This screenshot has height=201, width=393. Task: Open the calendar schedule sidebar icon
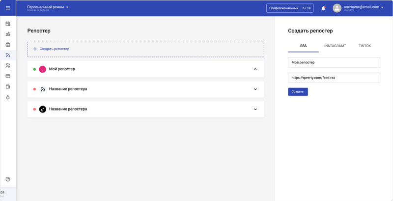(8, 24)
